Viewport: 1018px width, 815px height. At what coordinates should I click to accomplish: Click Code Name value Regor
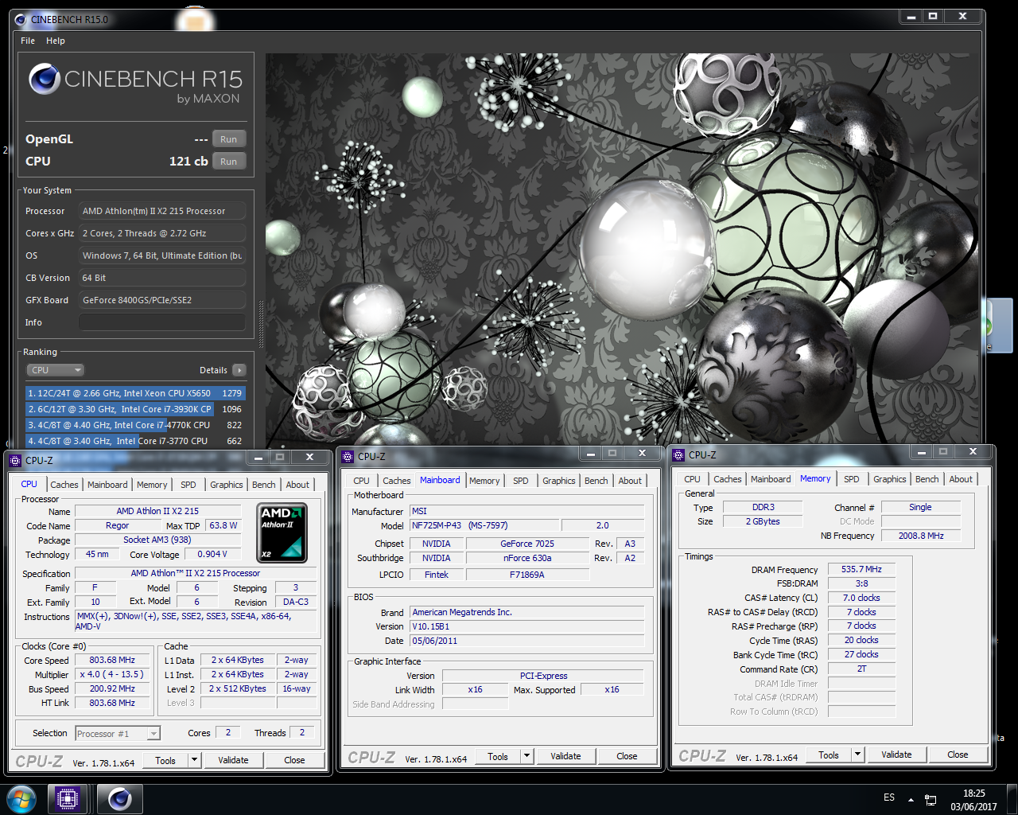coord(117,525)
